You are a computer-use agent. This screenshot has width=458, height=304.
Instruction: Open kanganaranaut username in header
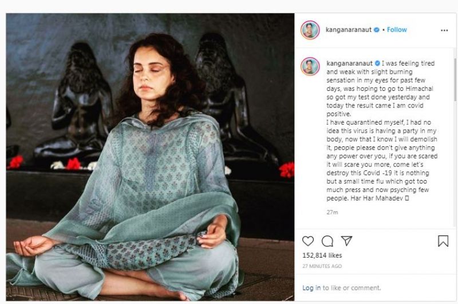click(349, 30)
